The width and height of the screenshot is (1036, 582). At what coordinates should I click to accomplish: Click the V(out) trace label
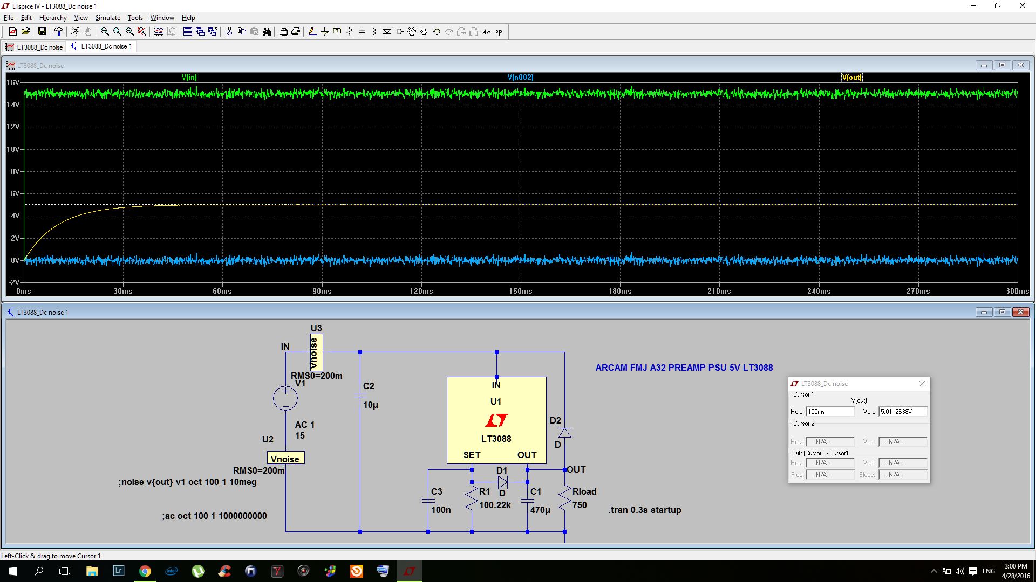point(851,78)
